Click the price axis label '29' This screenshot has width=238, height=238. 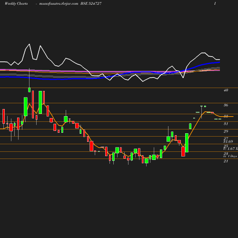pos(226,131)
